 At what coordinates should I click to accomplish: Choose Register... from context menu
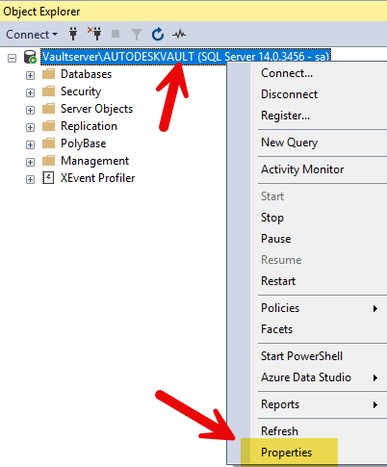[286, 116]
